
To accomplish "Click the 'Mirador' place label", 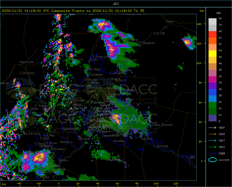I will (x=119, y=141).
